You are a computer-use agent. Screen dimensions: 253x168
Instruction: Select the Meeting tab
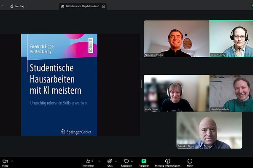tap(17, 6)
